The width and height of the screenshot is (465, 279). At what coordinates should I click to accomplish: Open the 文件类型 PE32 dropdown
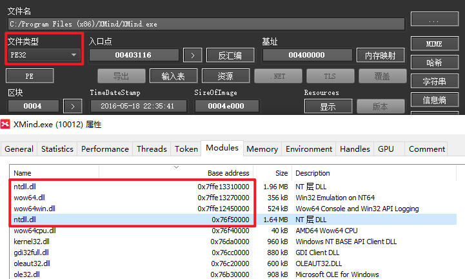pos(44,55)
